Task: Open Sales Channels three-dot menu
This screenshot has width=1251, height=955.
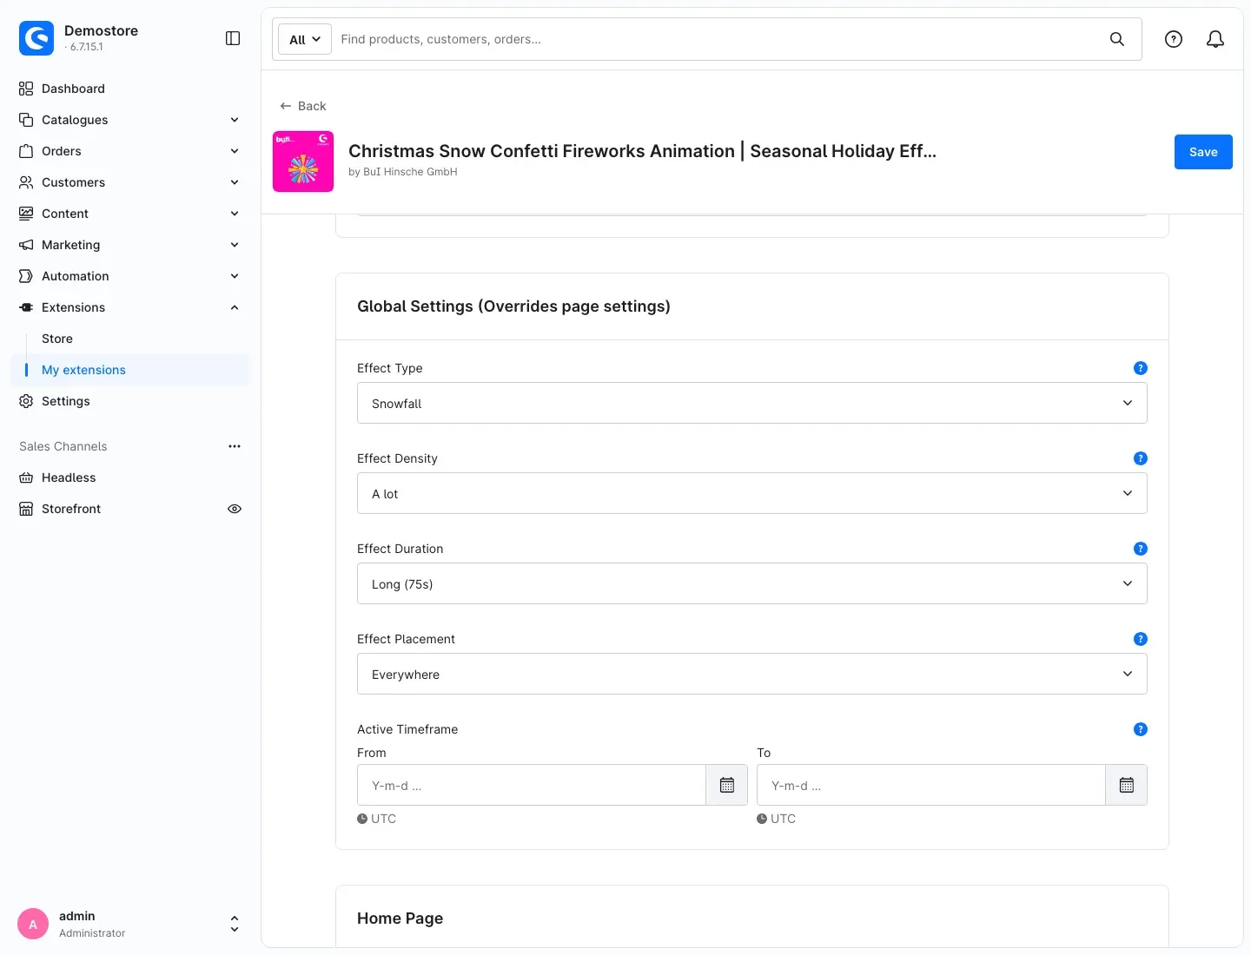Action: tap(235, 446)
